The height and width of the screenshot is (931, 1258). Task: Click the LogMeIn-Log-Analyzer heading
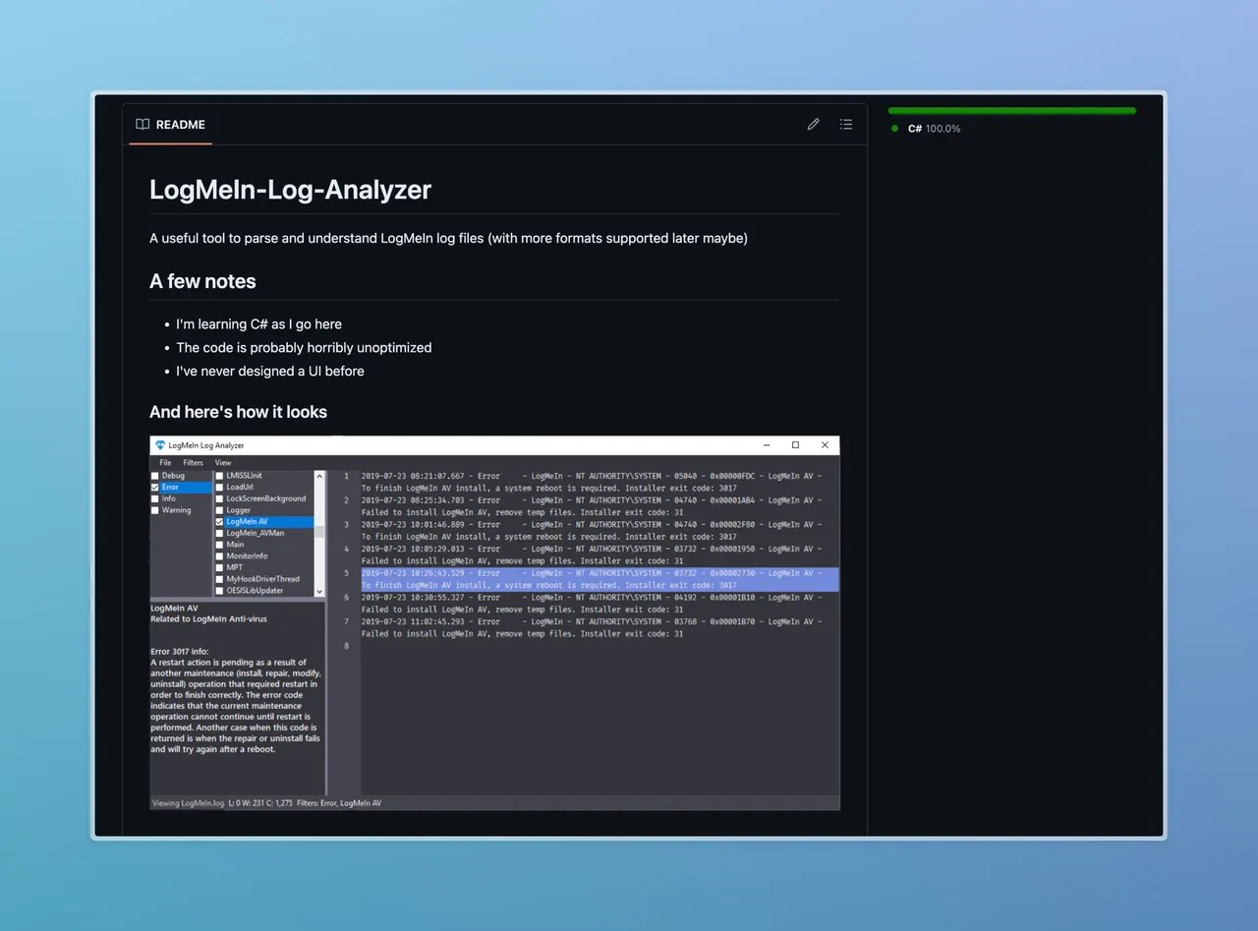[x=290, y=190]
